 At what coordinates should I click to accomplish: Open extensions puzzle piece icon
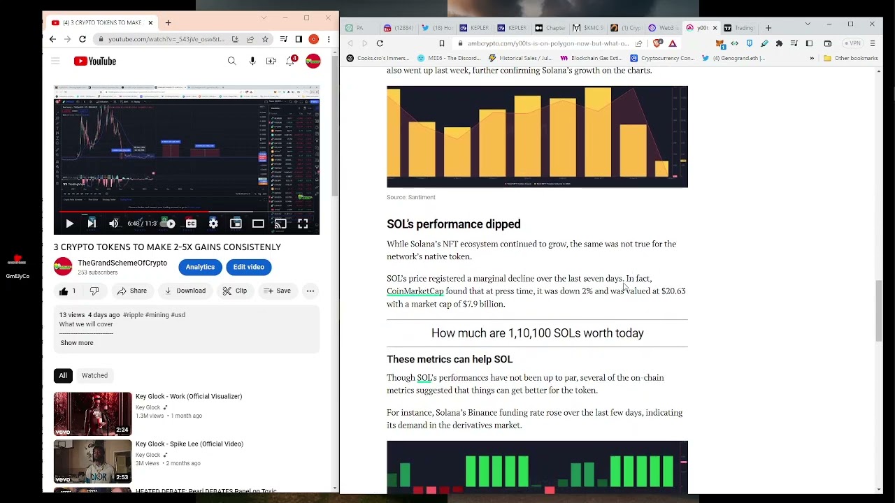point(780,43)
